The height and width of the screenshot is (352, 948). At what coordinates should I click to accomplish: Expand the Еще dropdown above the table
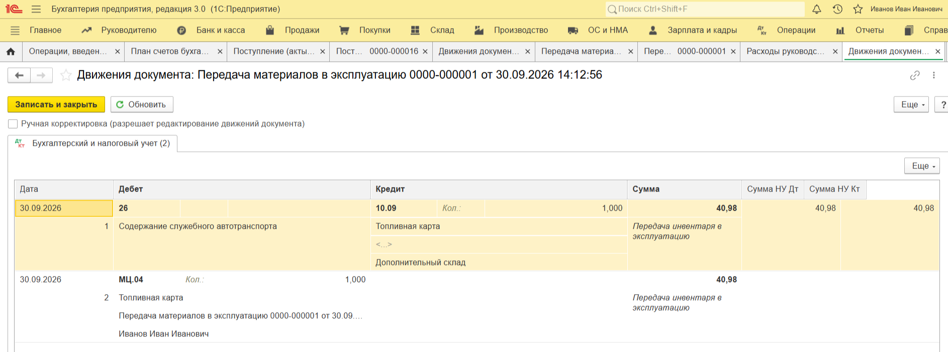(922, 166)
